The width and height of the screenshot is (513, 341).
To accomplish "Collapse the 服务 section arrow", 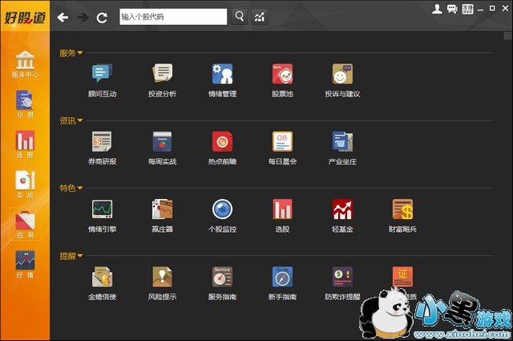I will point(80,53).
